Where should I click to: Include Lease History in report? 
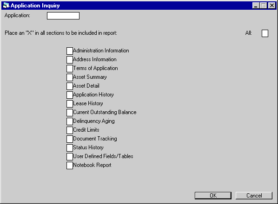[x=70, y=104]
